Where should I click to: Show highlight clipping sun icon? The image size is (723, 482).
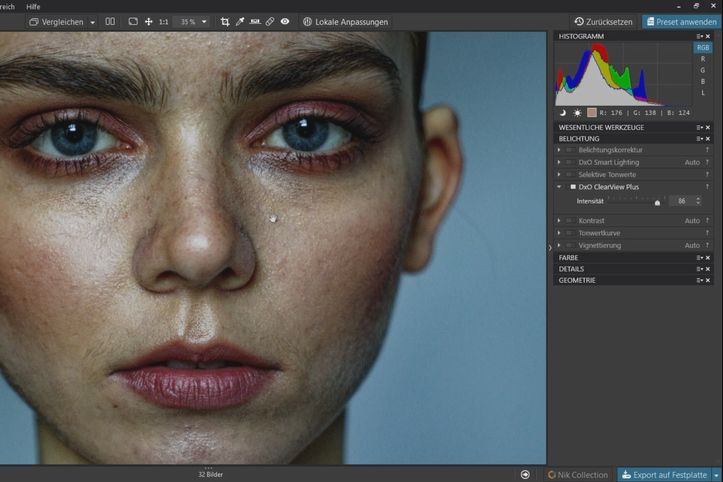click(577, 113)
